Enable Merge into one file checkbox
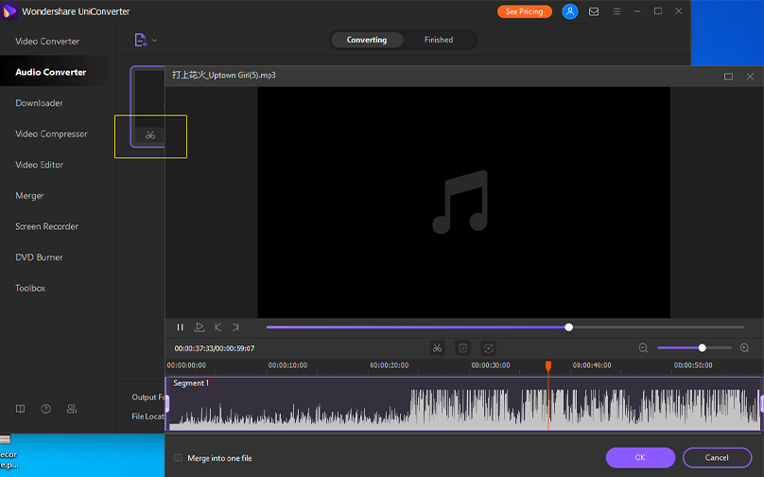764x477 pixels. [179, 458]
